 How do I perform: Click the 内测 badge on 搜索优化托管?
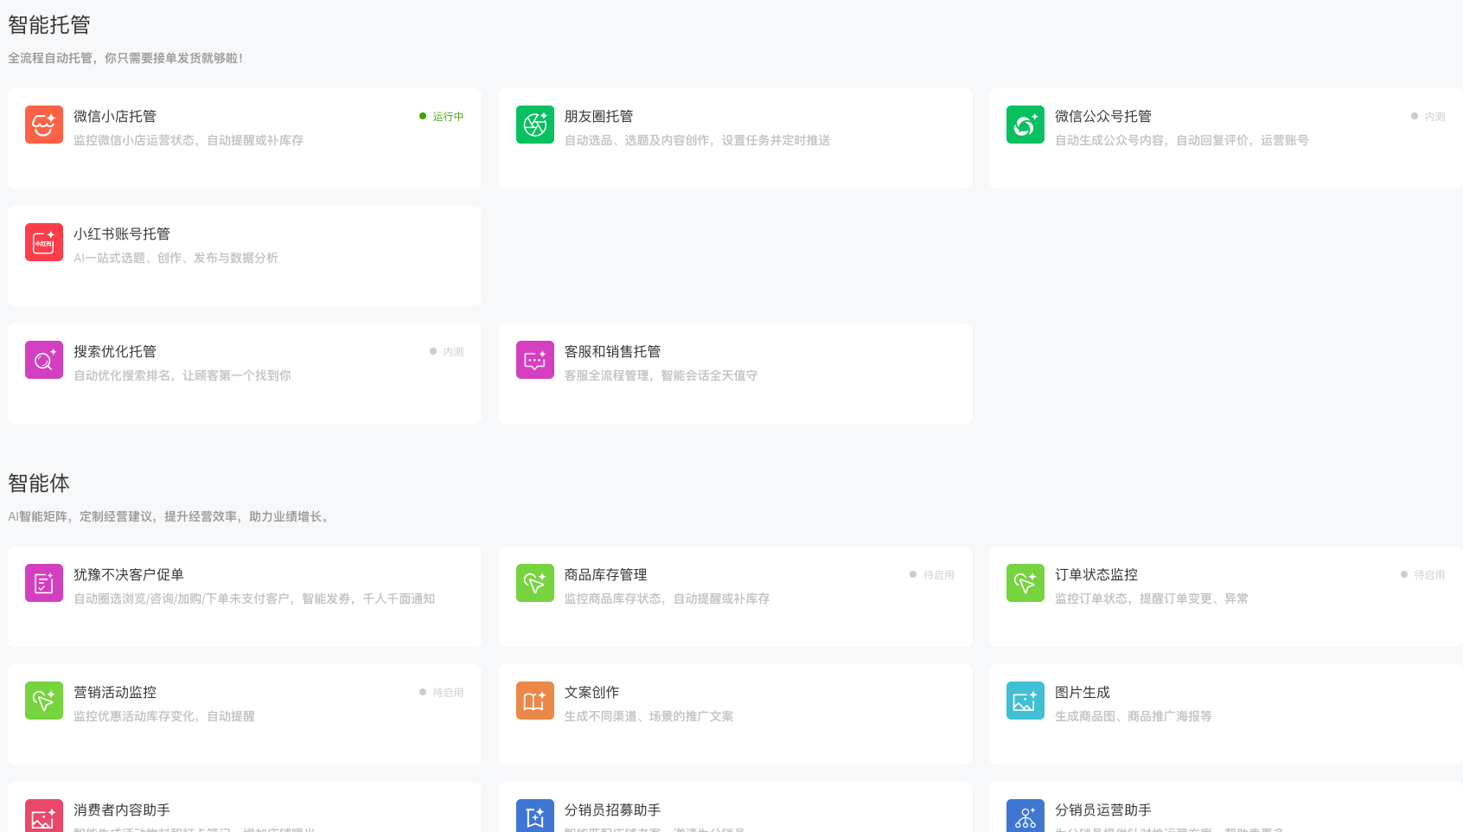coord(452,352)
